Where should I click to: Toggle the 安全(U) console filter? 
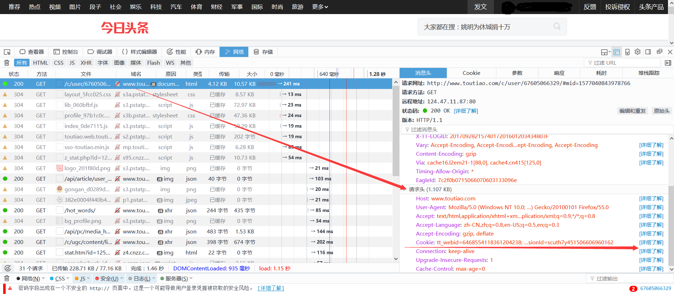(107, 278)
